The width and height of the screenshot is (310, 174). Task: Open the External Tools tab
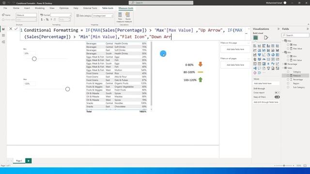90,8
